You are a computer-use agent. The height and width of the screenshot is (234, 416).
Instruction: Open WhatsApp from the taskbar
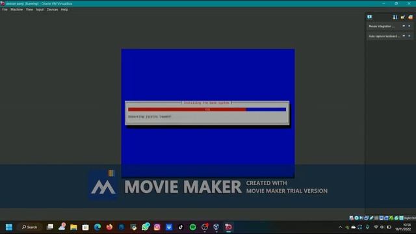[x=146, y=227]
